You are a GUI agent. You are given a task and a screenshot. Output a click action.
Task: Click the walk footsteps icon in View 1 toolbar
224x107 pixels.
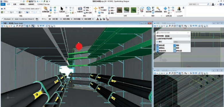33,26
